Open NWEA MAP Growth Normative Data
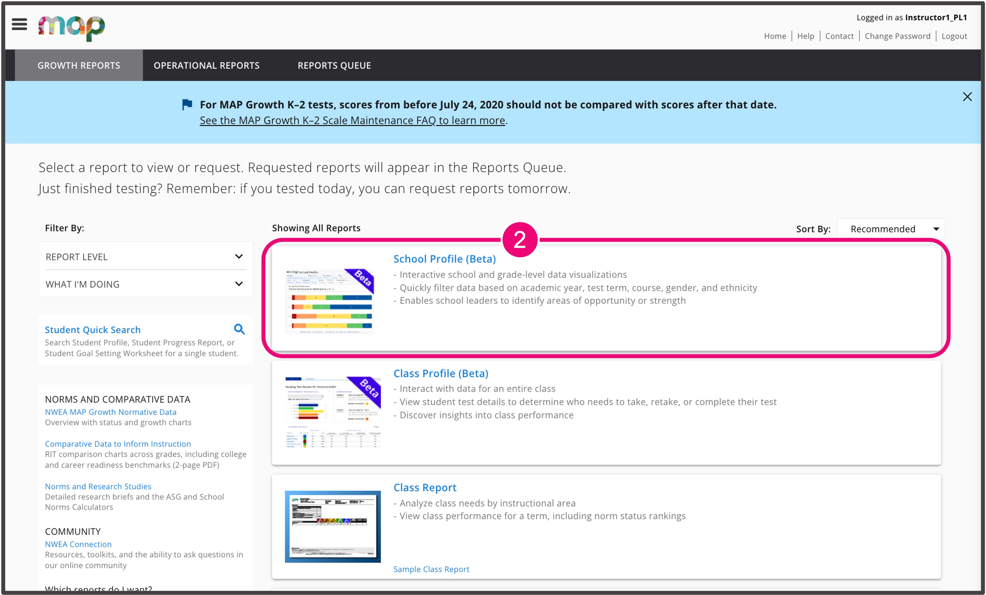The height and width of the screenshot is (595, 986). (x=110, y=412)
